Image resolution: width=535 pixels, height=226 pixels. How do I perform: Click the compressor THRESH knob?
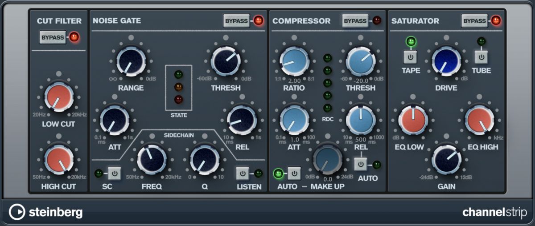(x=361, y=61)
